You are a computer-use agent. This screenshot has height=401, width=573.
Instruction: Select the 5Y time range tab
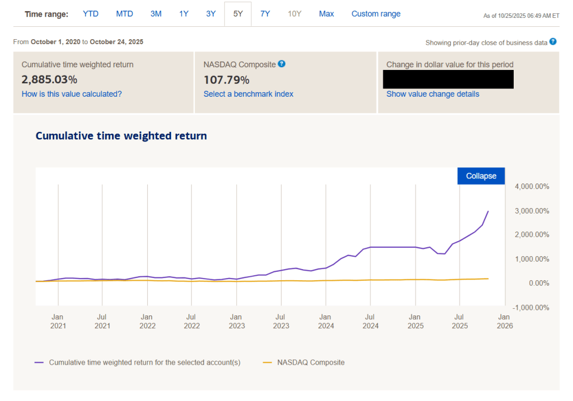(238, 14)
